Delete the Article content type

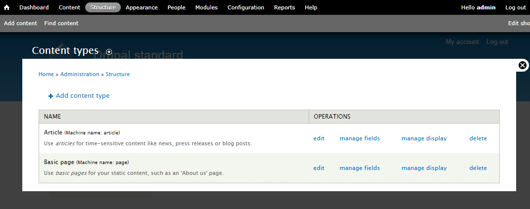pyautogui.click(x=478, y=138)
